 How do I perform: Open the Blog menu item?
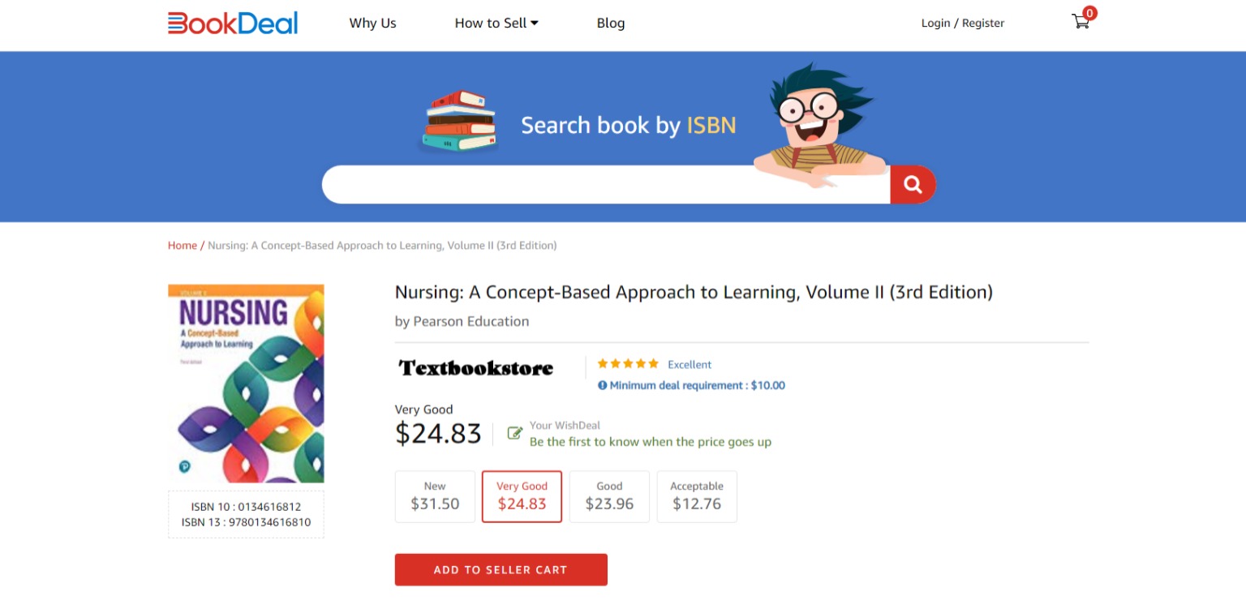pos(611,23)
